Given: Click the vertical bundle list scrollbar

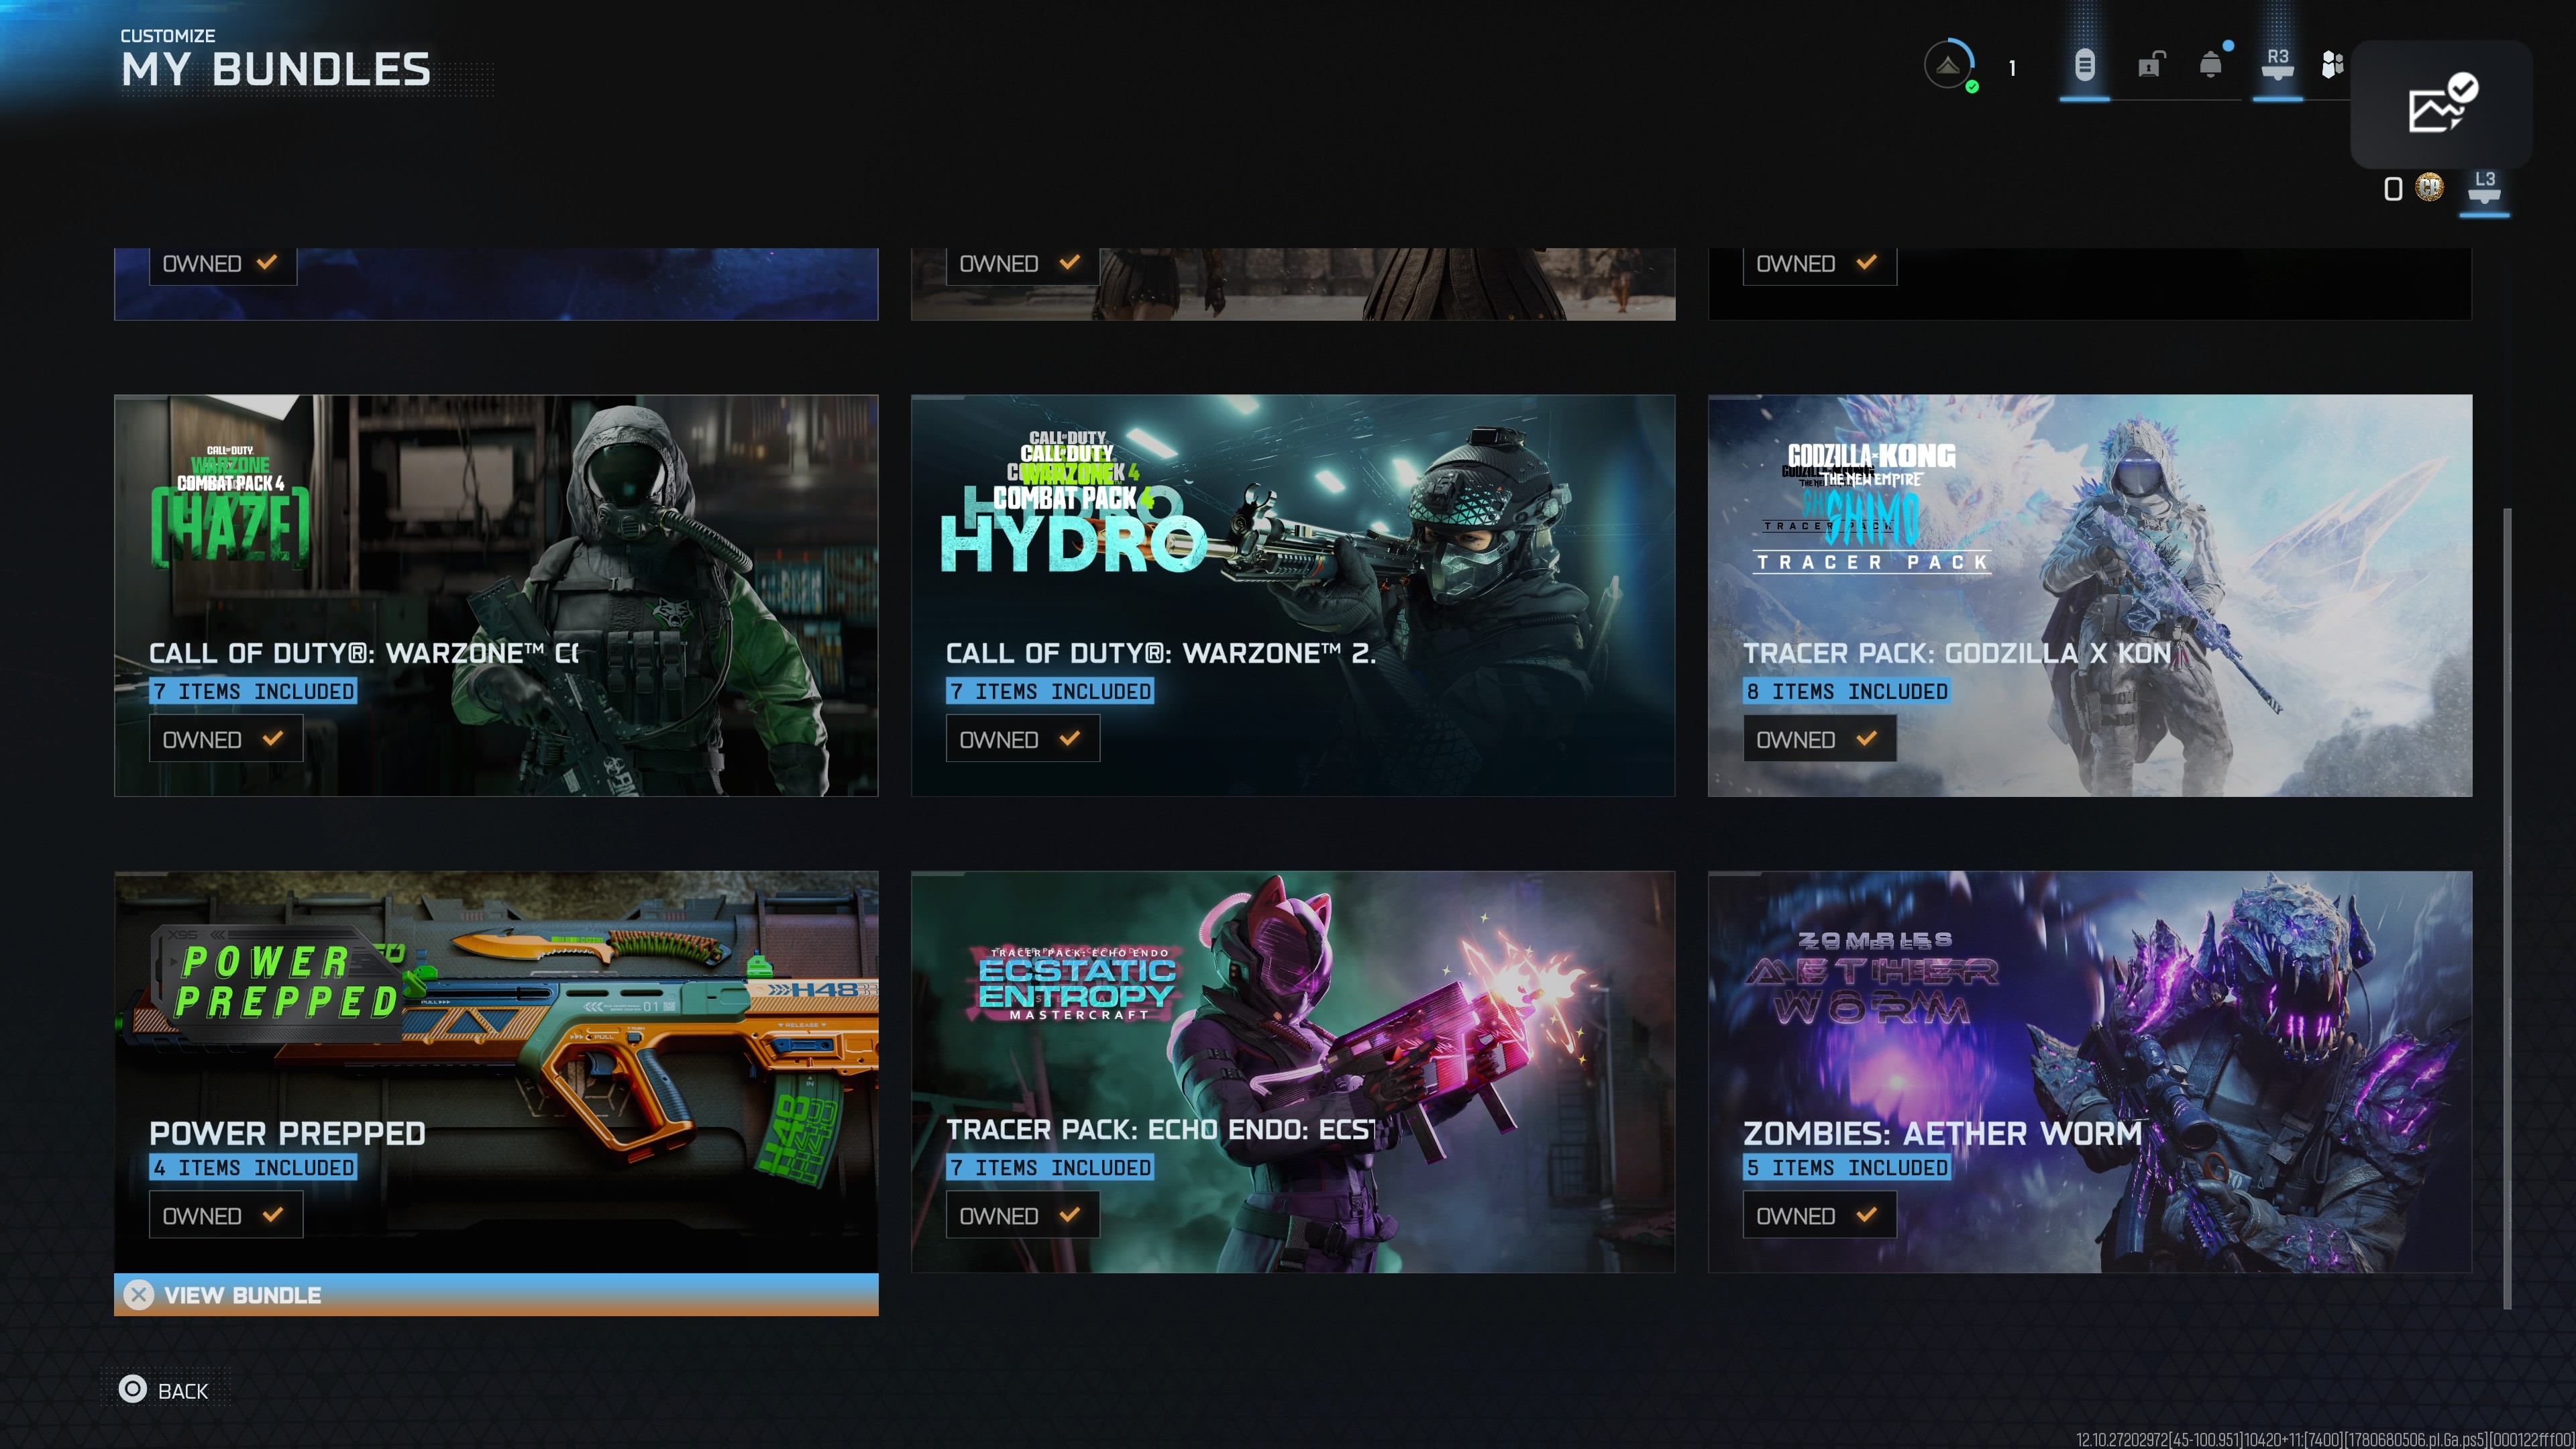Looking at the screenshot, I should pyautogui.click(x=2507, y=908).
